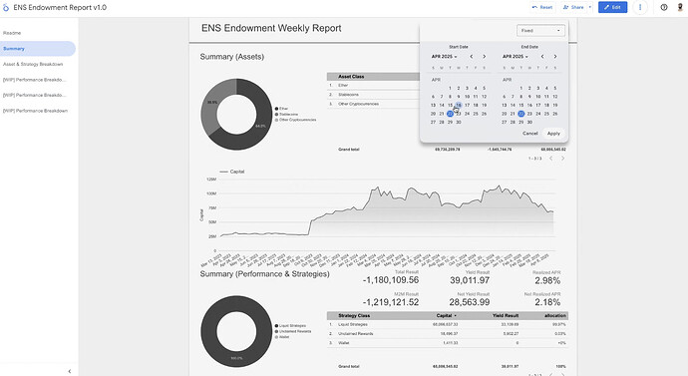The image size is (688, 376).
Task: Open the Fixed date range dropdown
Action: click(x=540, y=31)
